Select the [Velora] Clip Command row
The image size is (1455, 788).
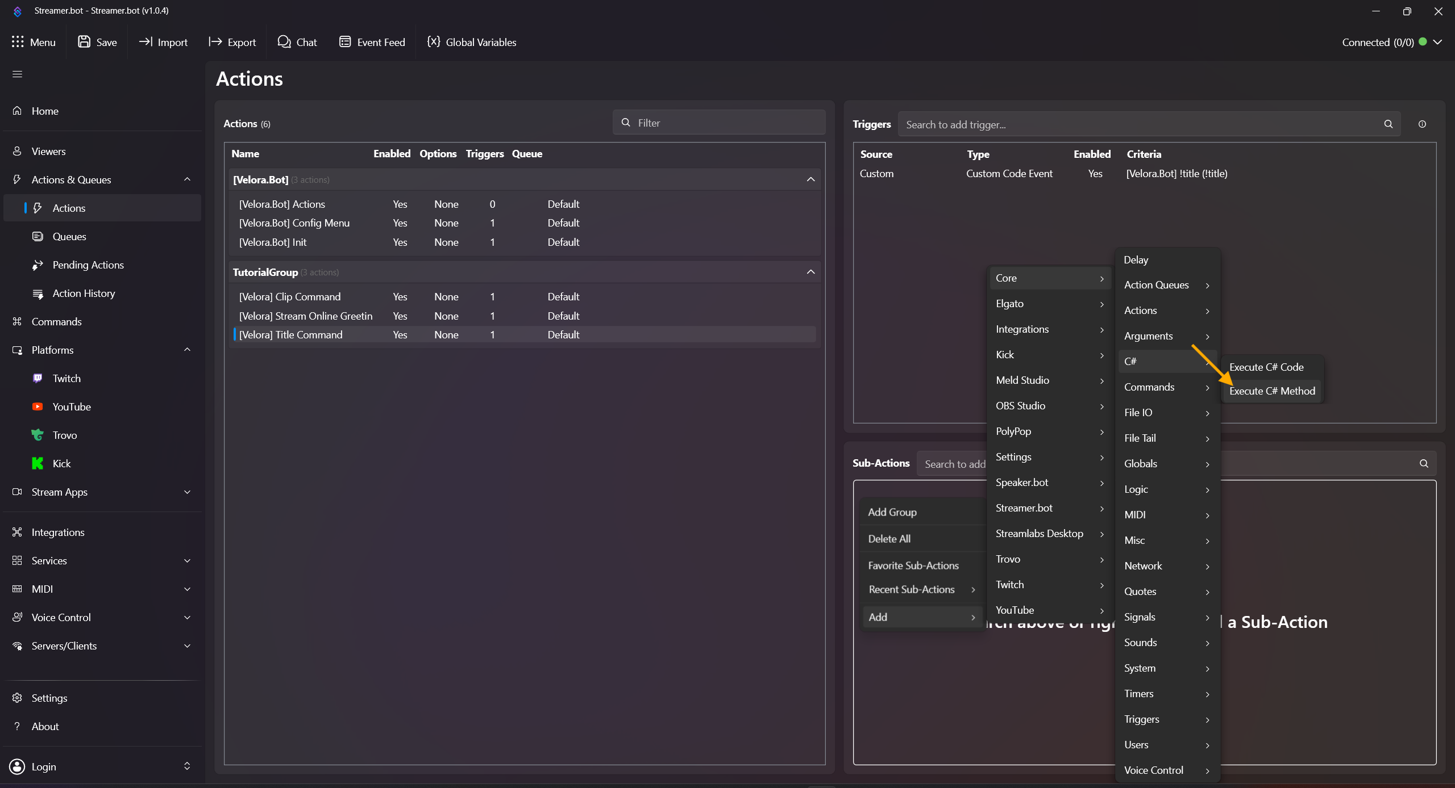[x=290, y=297]
